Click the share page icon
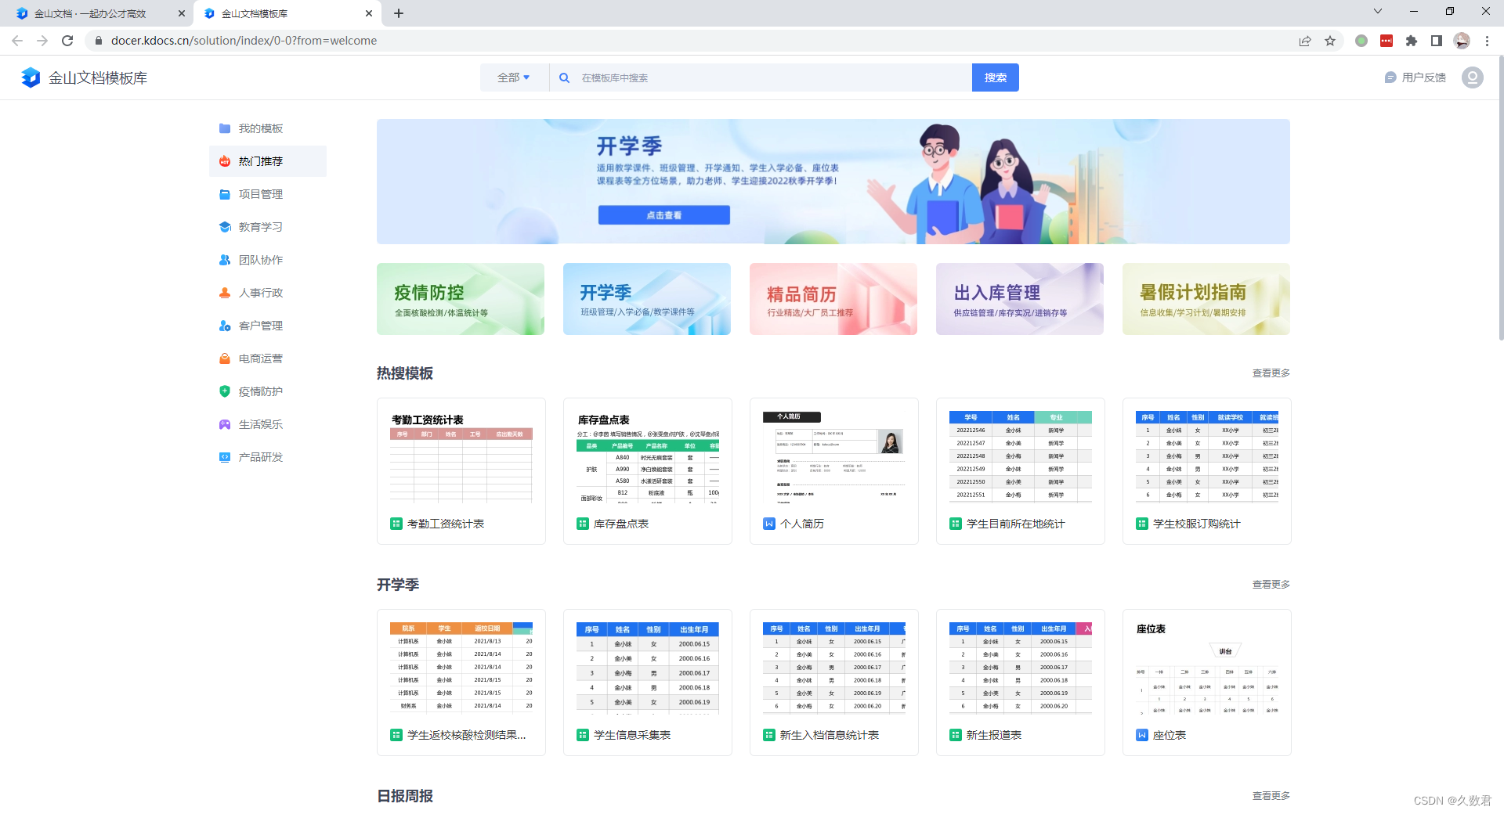The height and width of the screenshot is (814, 1504). coord(1305,41)
